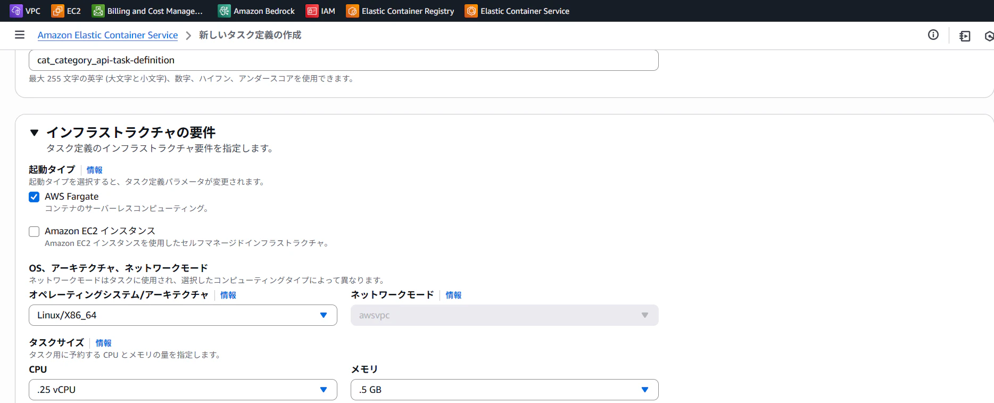Click the task definition name input field
The height and width of the screenshot is (403, 994).
pyautogui.click(x=344, y=60)
